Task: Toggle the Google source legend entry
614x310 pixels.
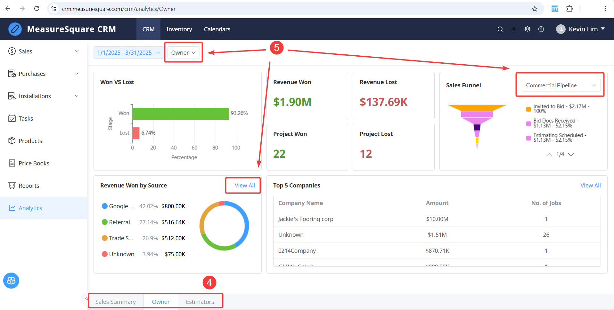Action: pos(118,206)
